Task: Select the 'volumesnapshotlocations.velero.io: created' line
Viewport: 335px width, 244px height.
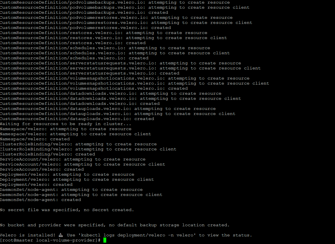Action: click(94, 89)
